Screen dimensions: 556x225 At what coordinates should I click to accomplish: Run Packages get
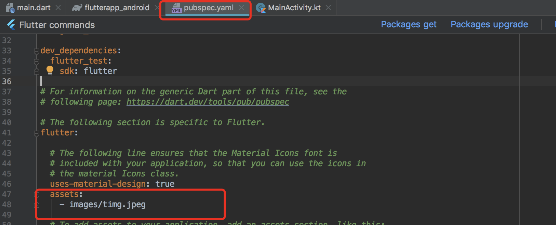[409, 24]
